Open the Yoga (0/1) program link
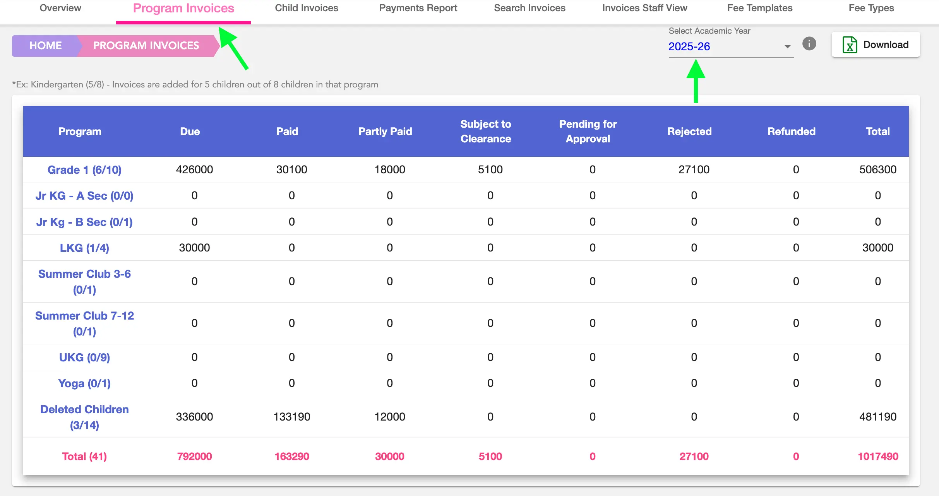This screenshot has height=496, width=939. (x=84, y=383)
